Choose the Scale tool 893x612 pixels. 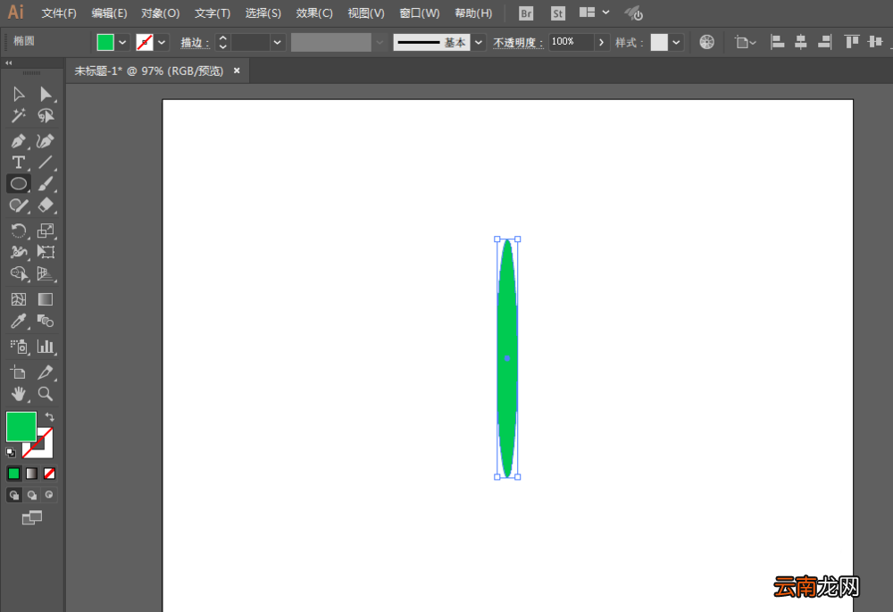46,231
